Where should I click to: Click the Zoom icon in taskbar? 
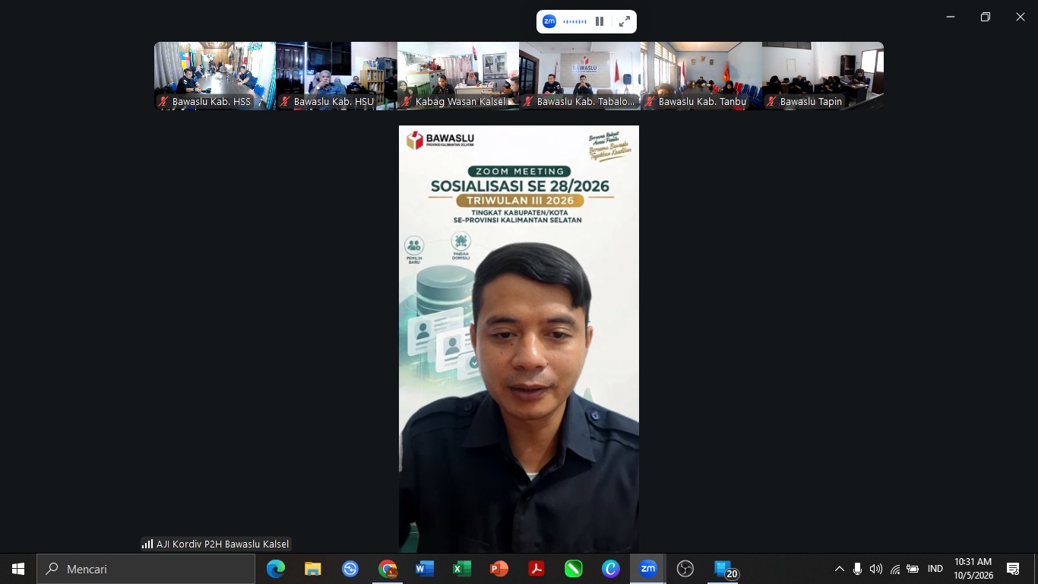pyautogui.click(x=648, y=569)
